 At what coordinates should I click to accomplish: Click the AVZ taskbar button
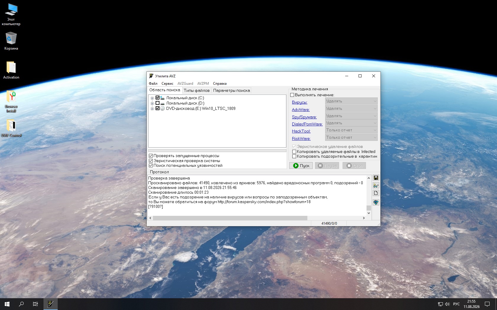(50, 304)
